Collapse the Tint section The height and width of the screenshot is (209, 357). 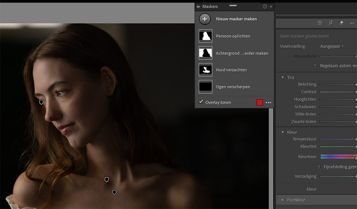pyautogui.click(x=283, y=78)
